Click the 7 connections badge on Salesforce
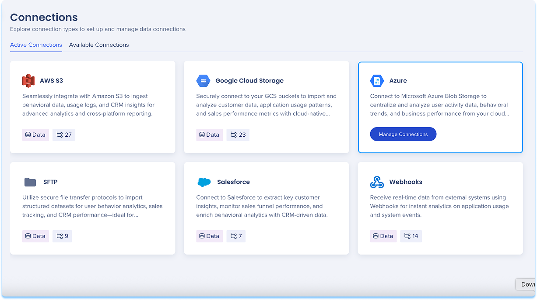This screenshot has height=300, width=537. (x=236, y=236)
